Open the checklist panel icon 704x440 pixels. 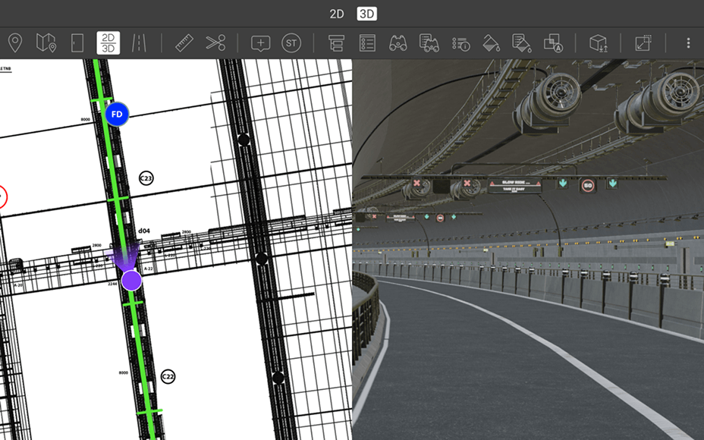coord(366,42)
